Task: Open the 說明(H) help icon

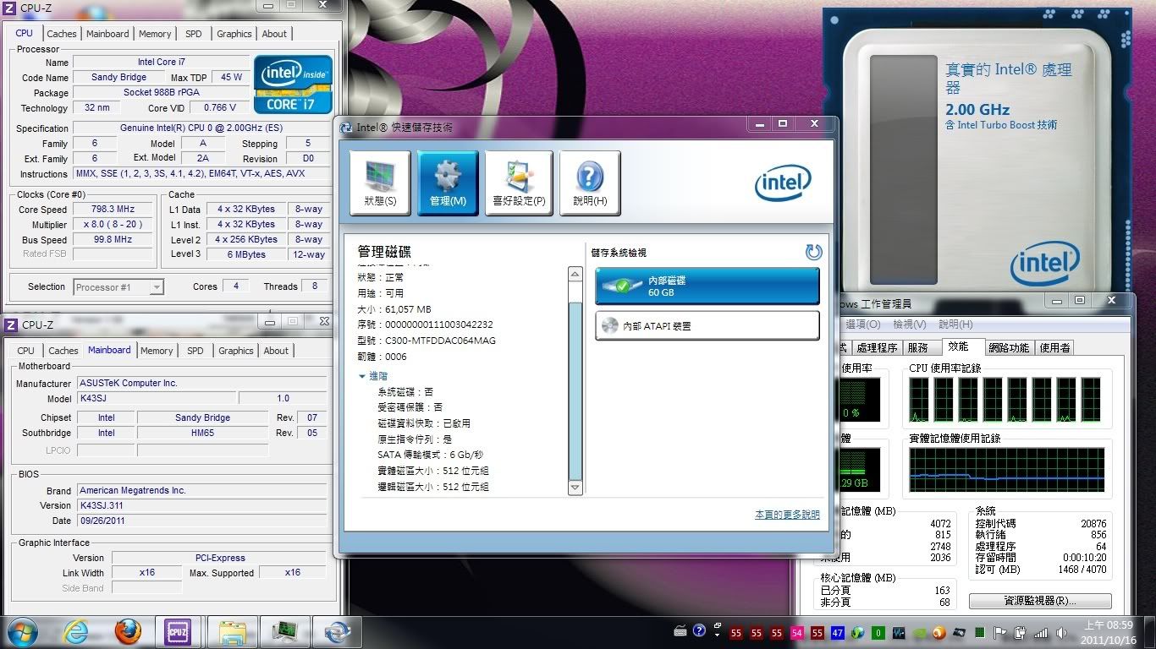Action: click(x=589, y=183)
